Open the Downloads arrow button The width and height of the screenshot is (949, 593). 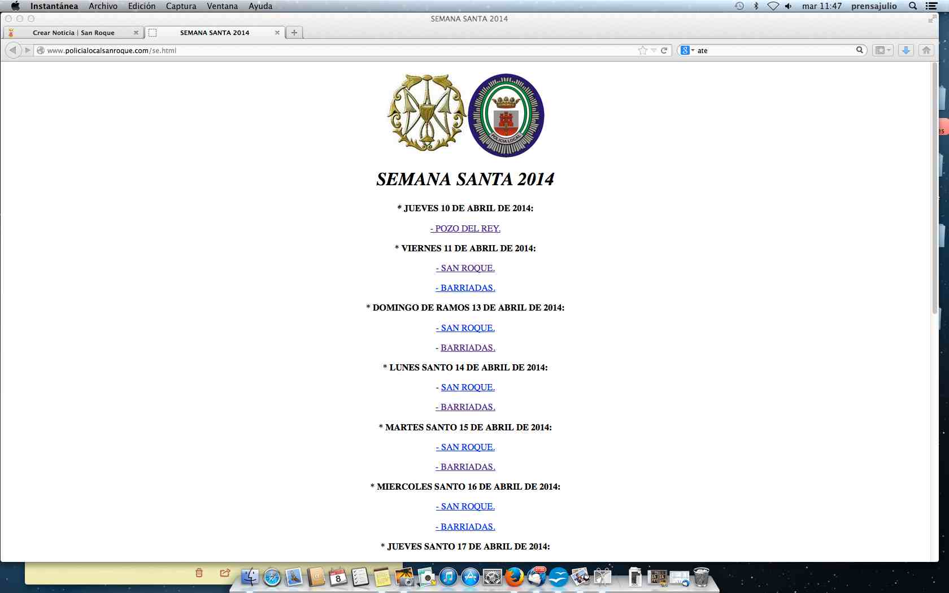(906, 50)
